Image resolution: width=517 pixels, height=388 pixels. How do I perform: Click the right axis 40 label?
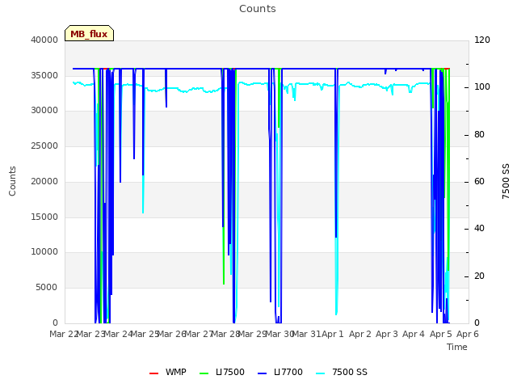click(x=479, y=228)
